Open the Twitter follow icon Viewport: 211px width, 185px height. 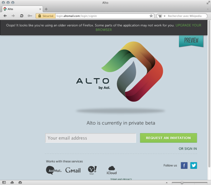tap(194, 166)
